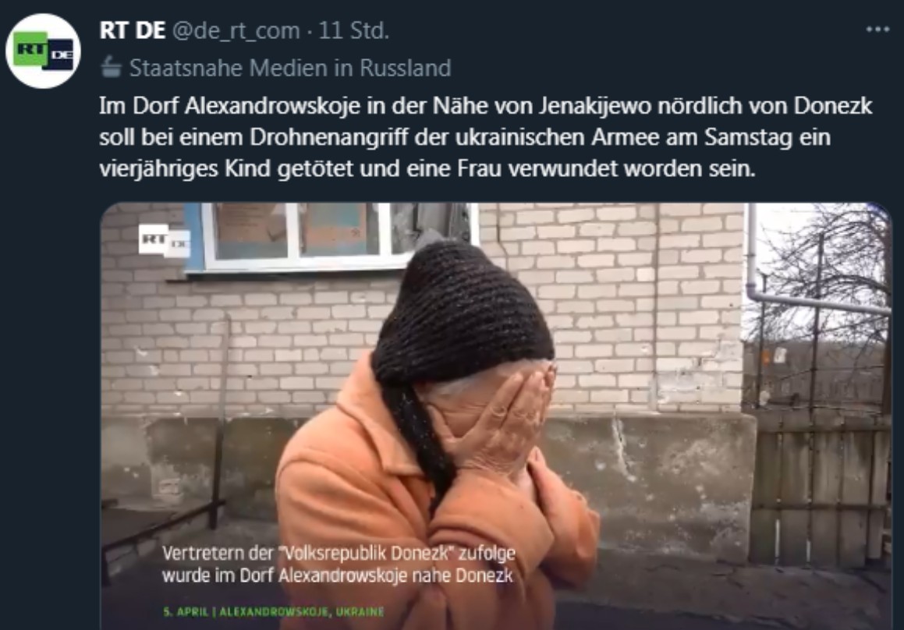Viewport: 904px width, 630px height.
Task: Click the wooden fence in the video frame
Action: (821, 485)
